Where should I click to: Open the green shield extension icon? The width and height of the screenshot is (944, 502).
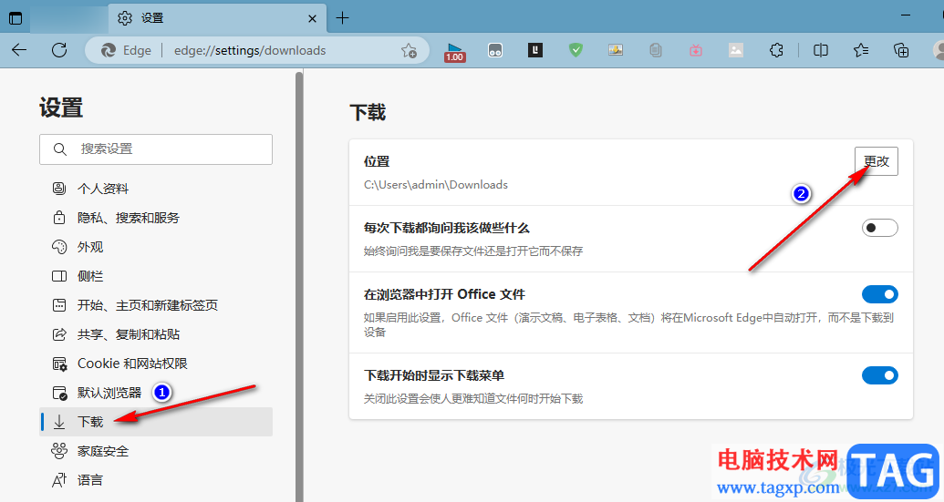576,50
